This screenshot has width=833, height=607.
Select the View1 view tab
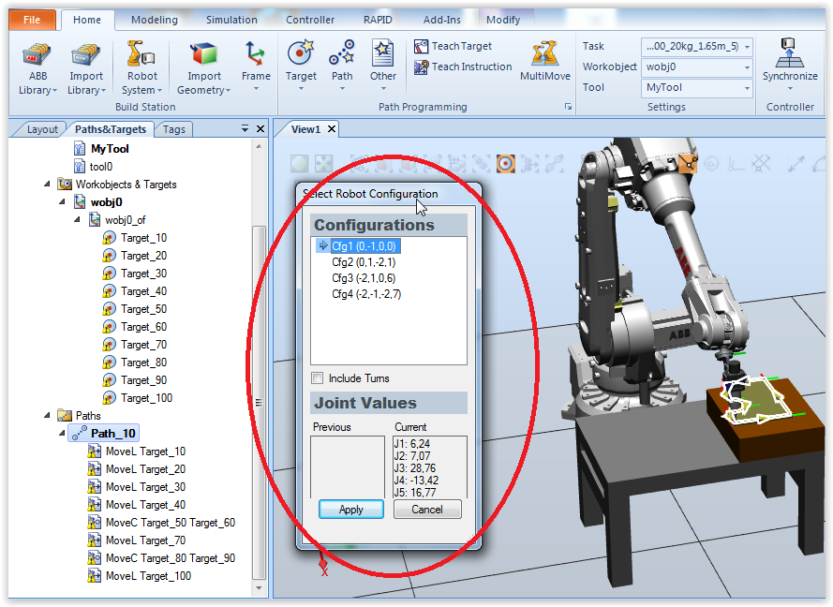point(306,129)
